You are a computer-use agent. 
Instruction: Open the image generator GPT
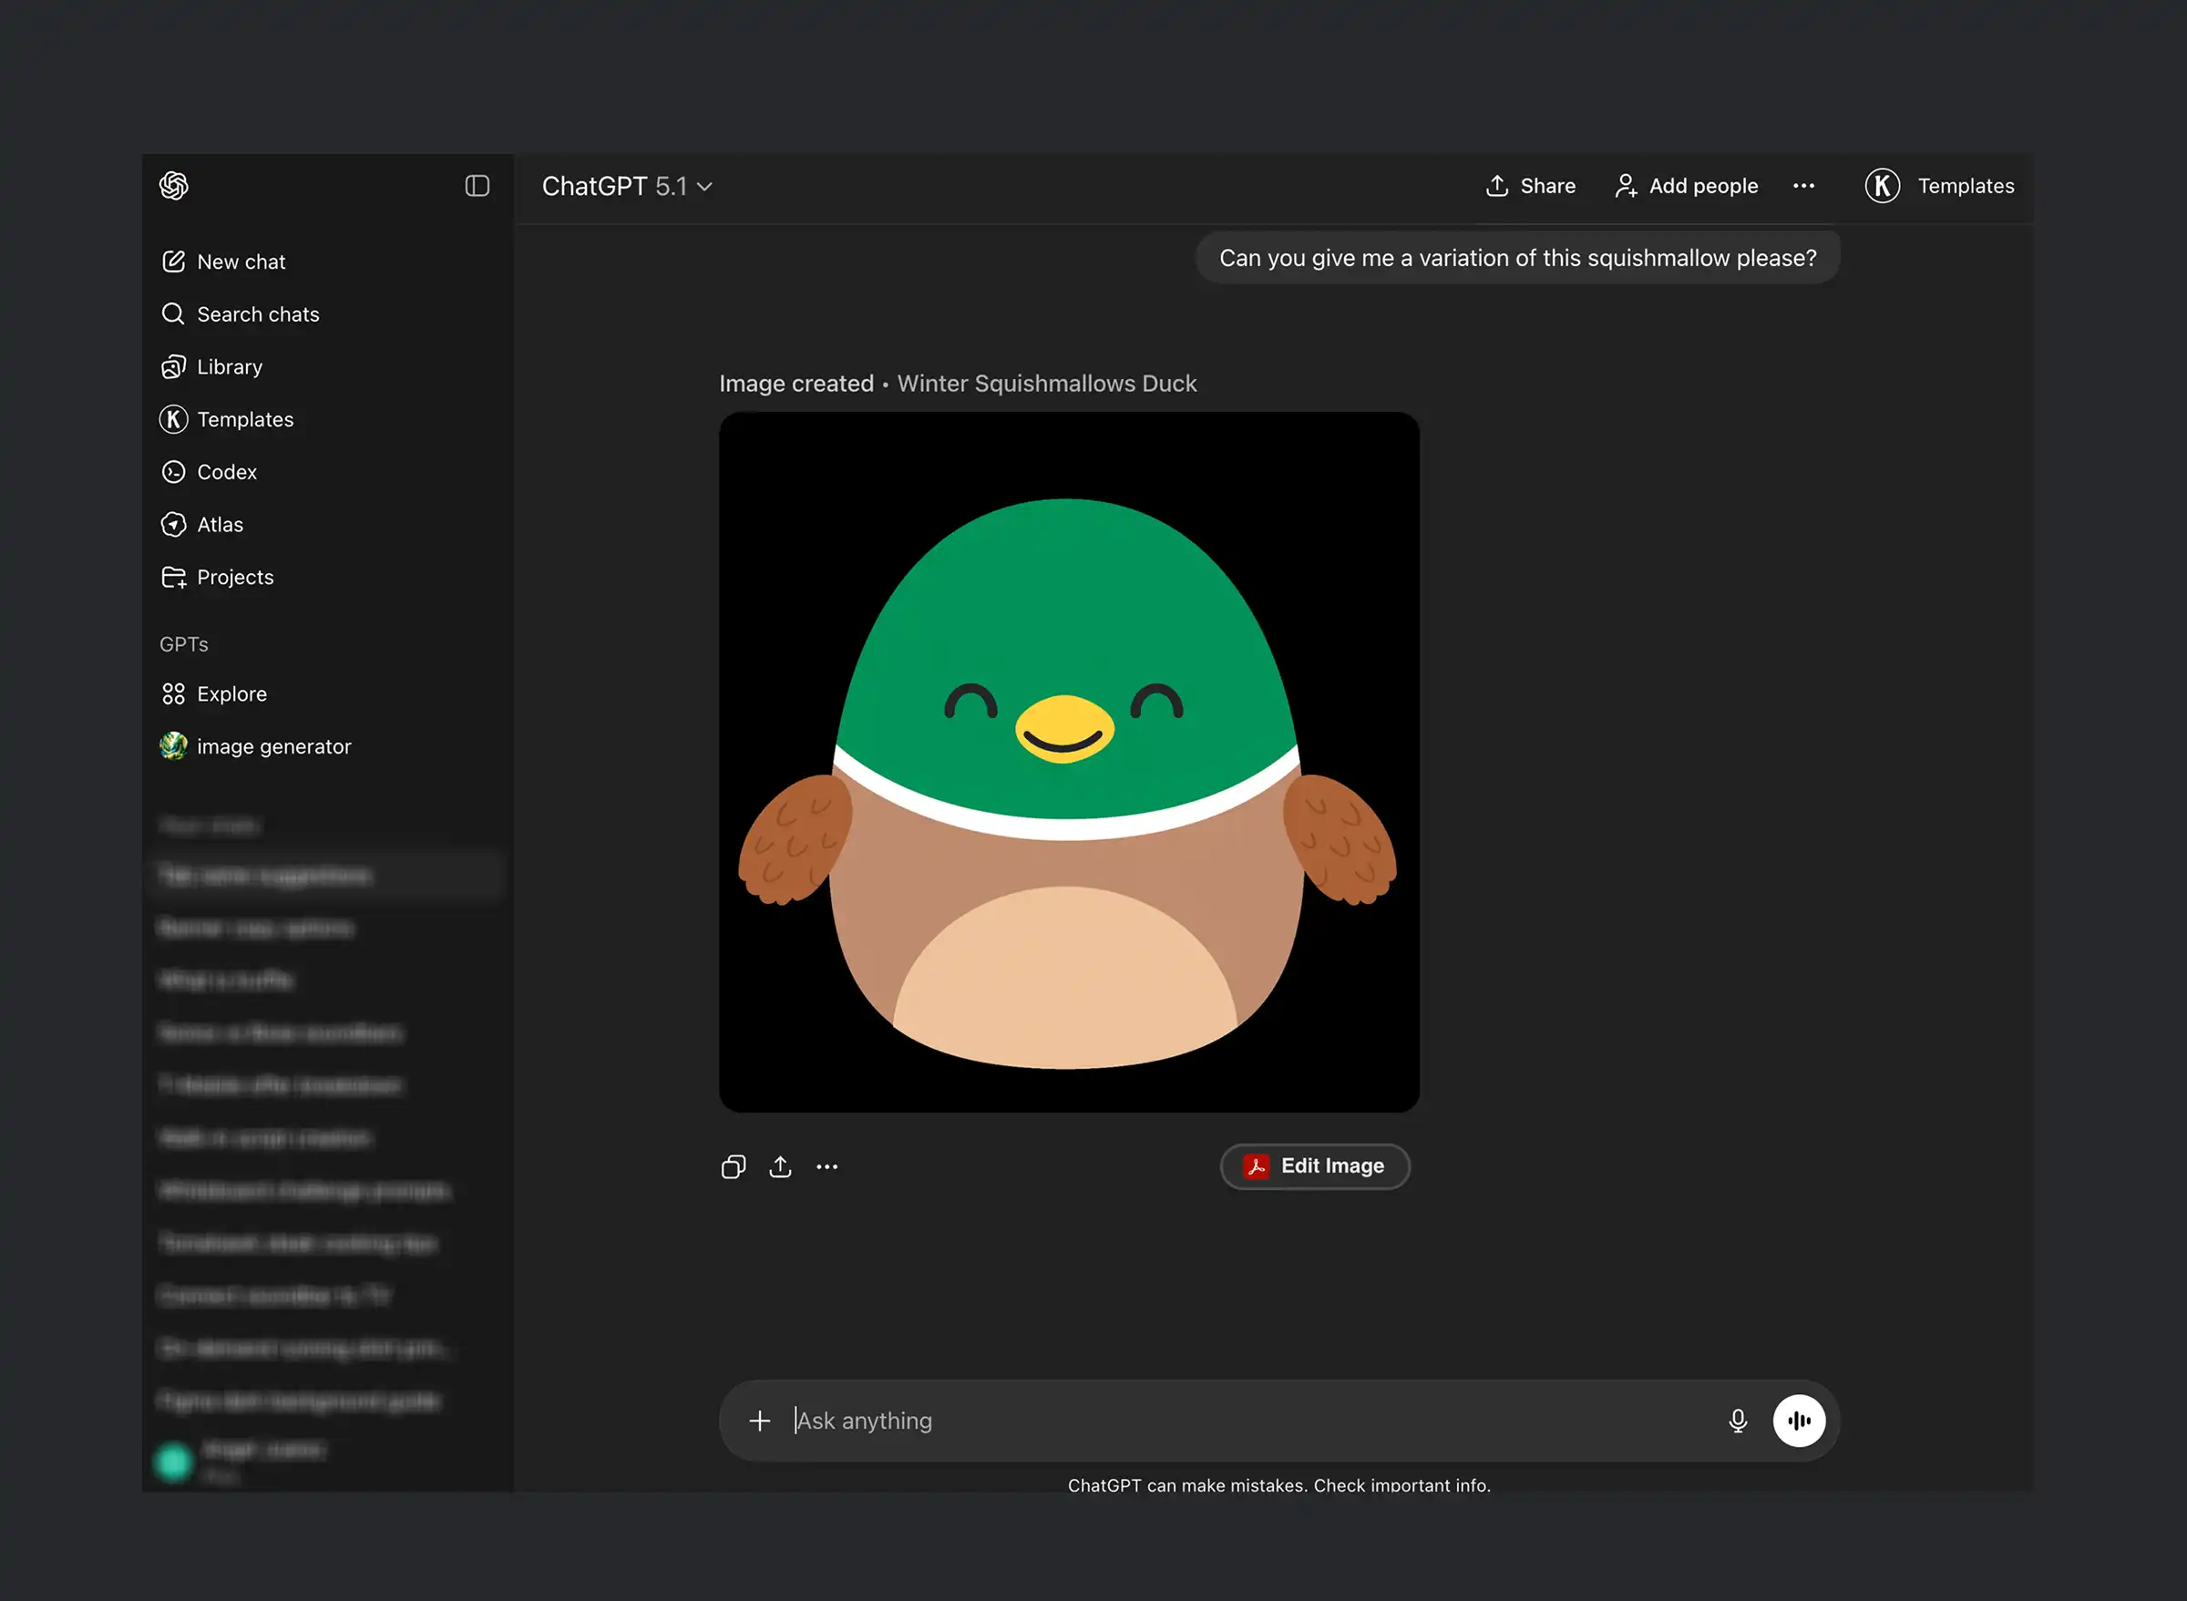256,746
